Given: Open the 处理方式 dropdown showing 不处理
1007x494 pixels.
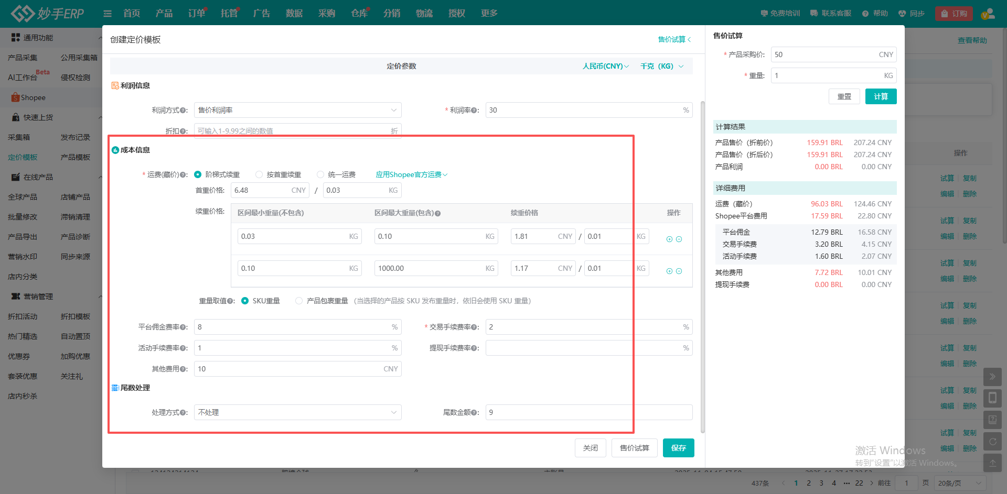Looking at the screenshot, I should tap(297, 412).
